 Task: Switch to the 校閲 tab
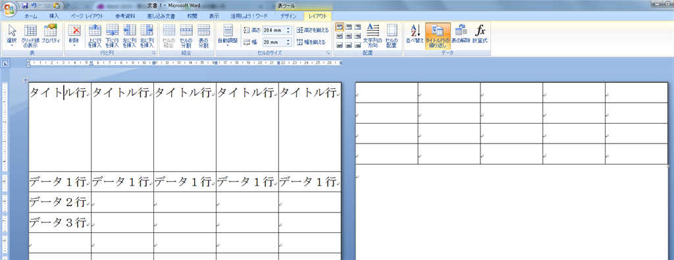pyautogui.click(x=192, y=16)
